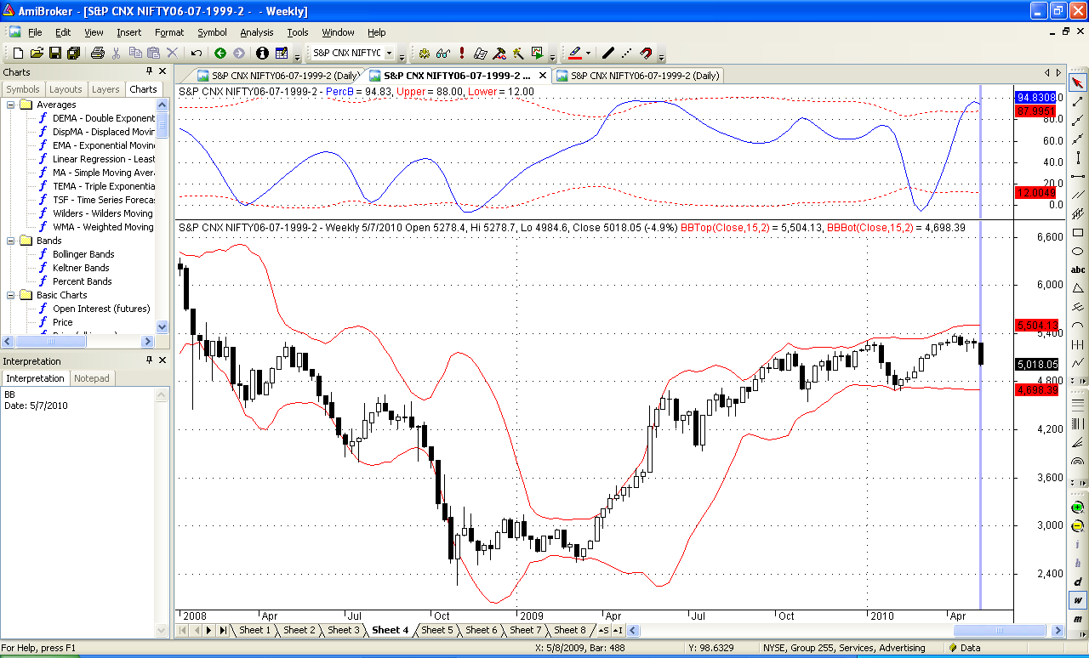
Task: Select Bollinger Bands in chart tree
Action: pos(83,254)
